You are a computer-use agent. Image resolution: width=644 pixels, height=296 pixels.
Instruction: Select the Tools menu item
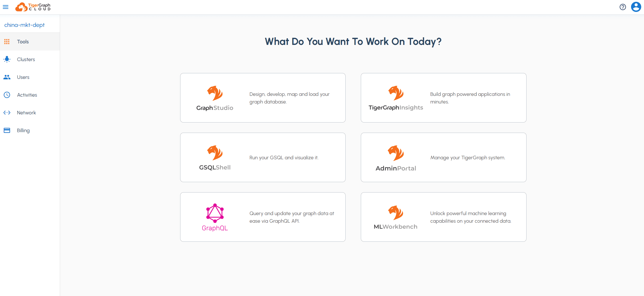point(30,42)
